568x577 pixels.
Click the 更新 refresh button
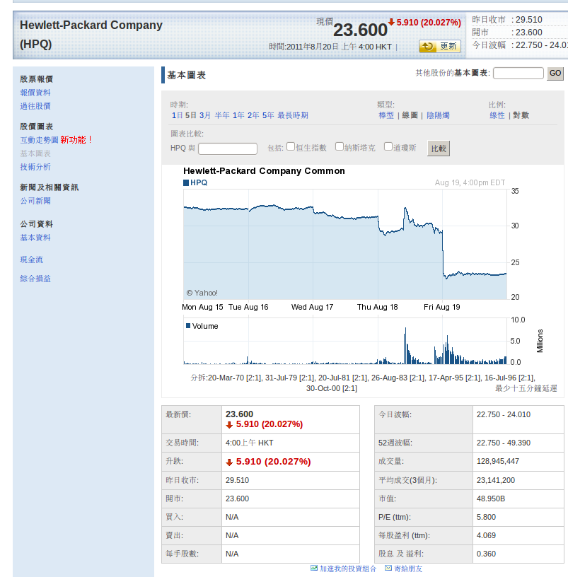[x=440, y=47]
